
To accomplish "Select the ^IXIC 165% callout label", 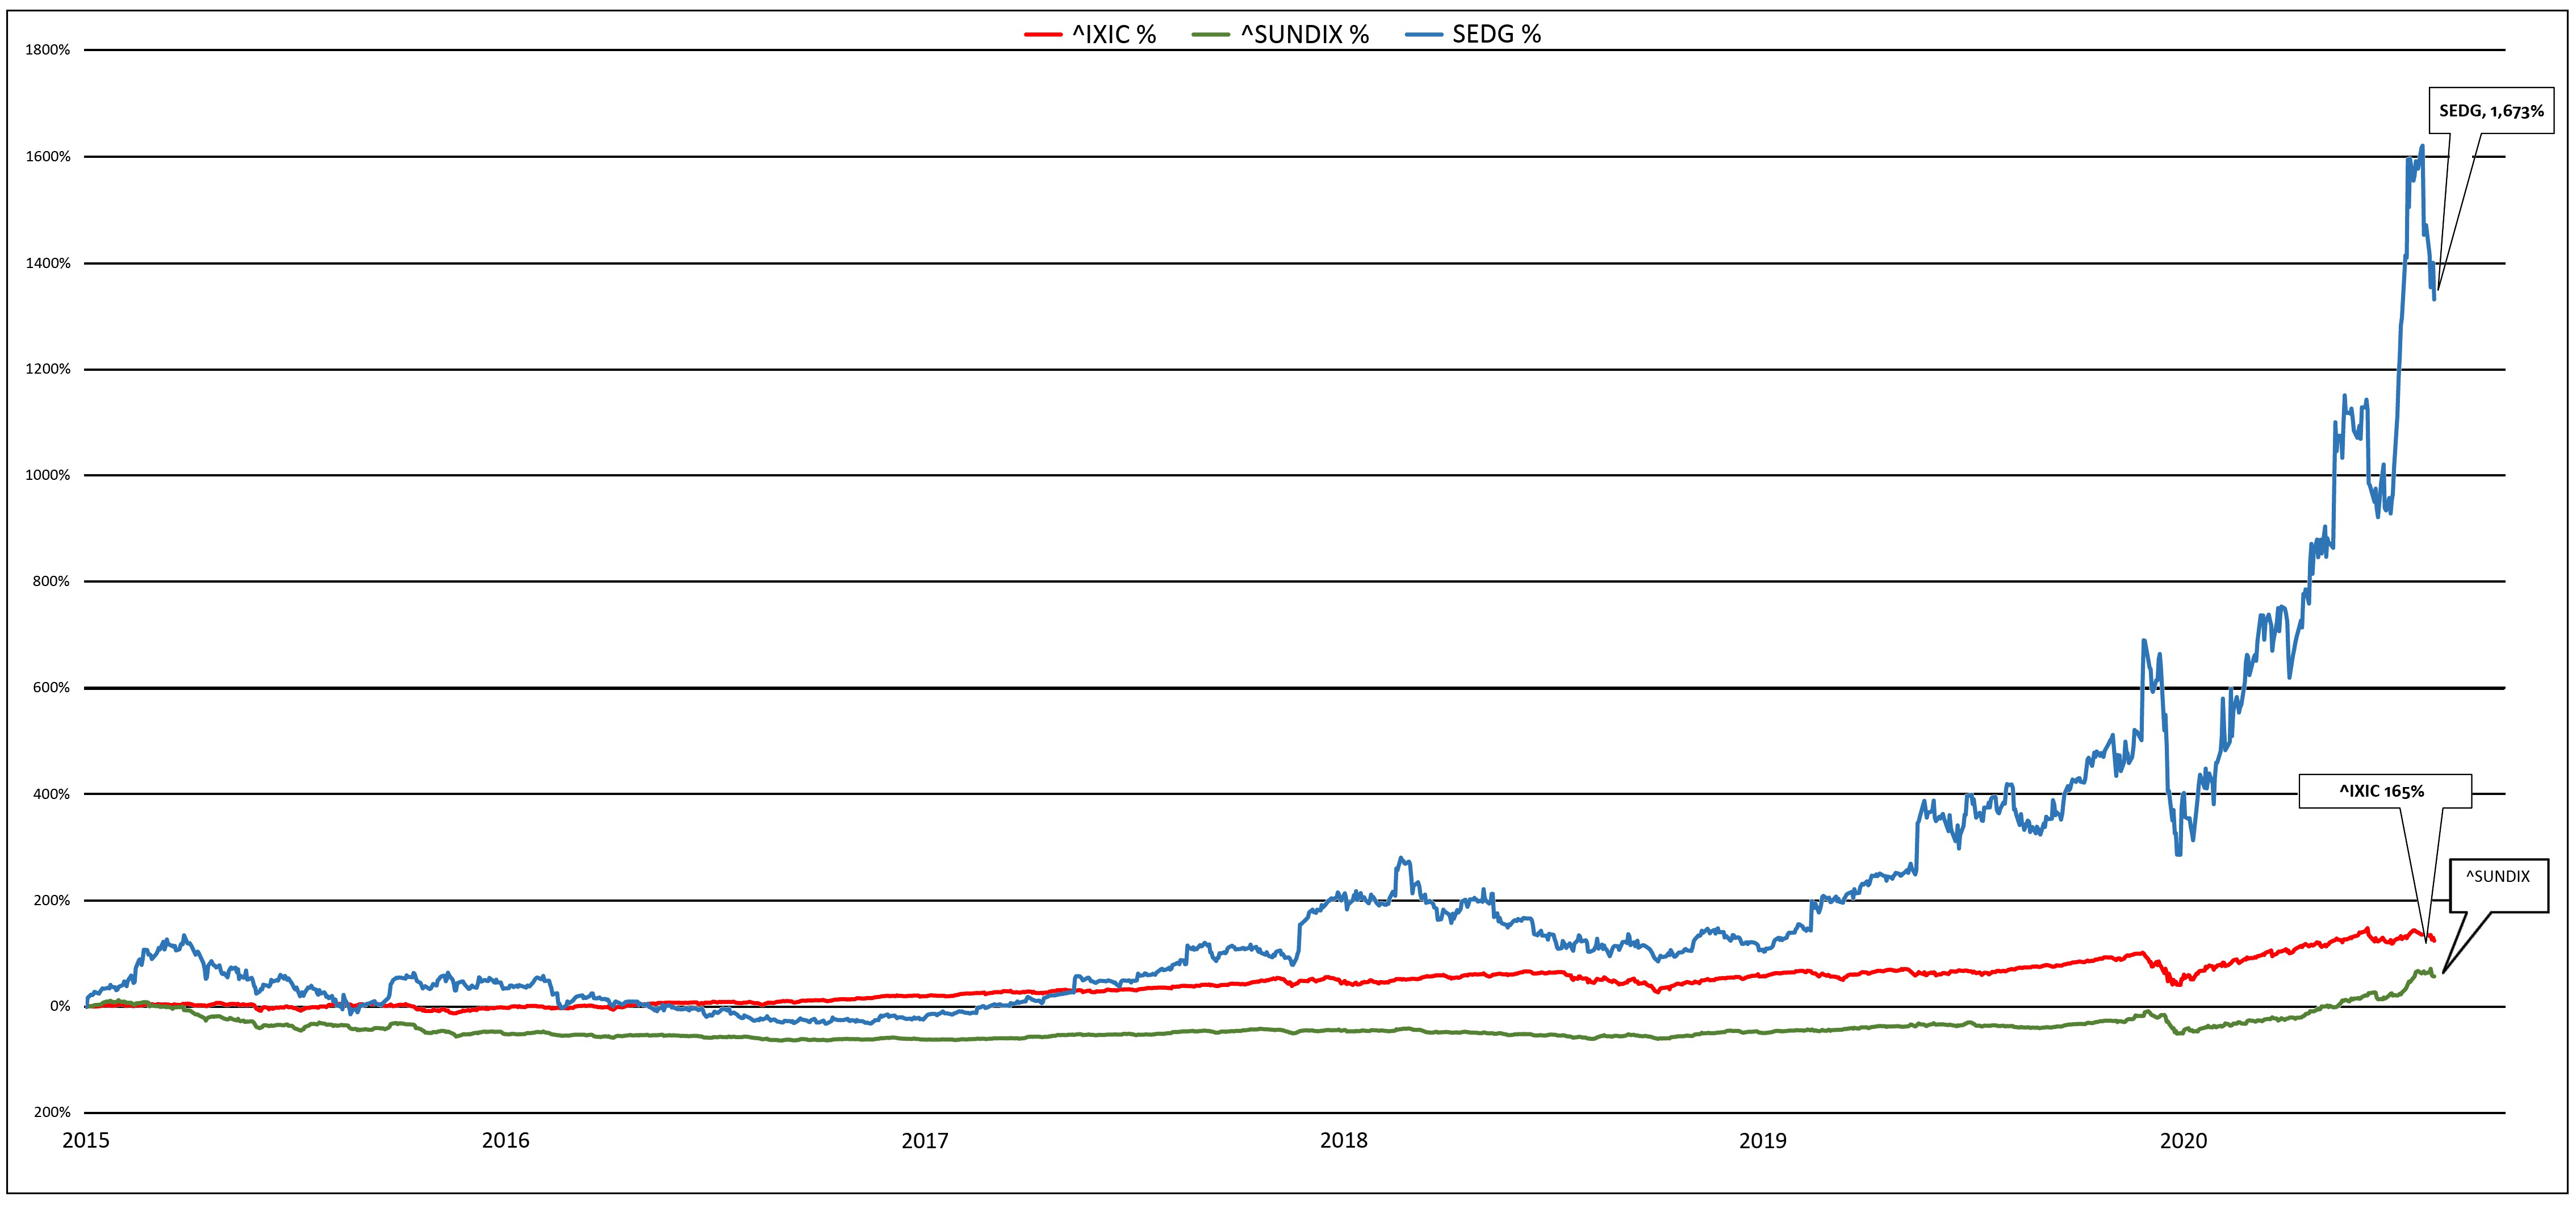I will click(x=2385, y=791).
